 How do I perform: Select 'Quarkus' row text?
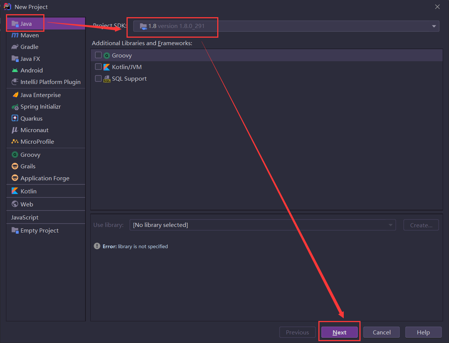[32, 118]
